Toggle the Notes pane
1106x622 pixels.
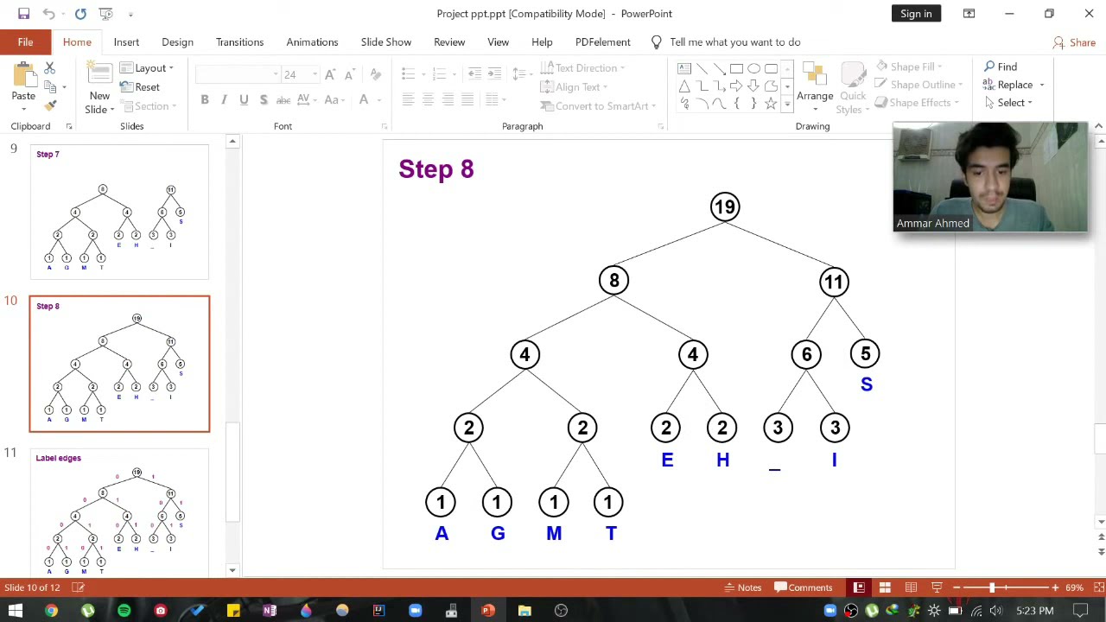point(743,587)
